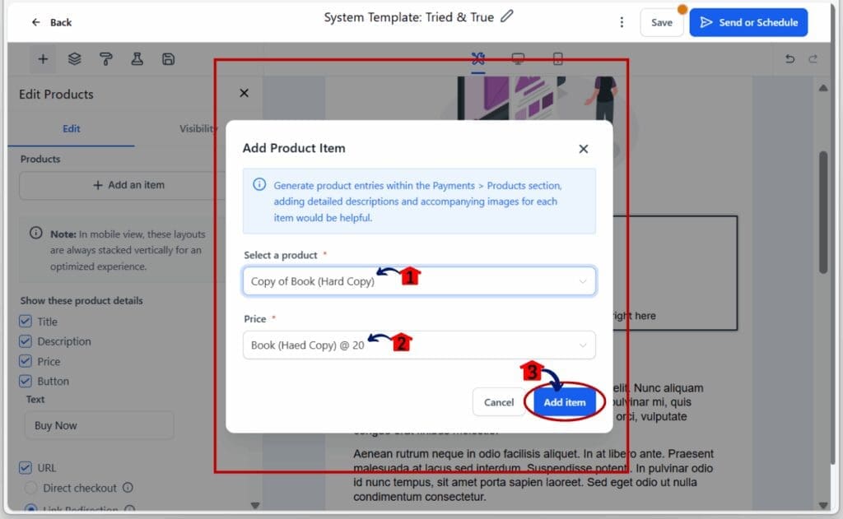
Task: Open the layers icon in toolbar
Action: (74, 59)
